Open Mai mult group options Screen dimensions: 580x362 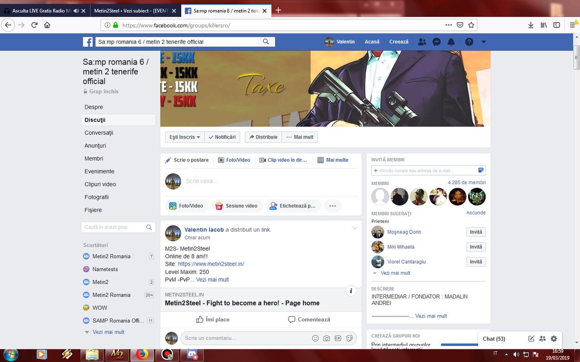(x=300, y=137)
